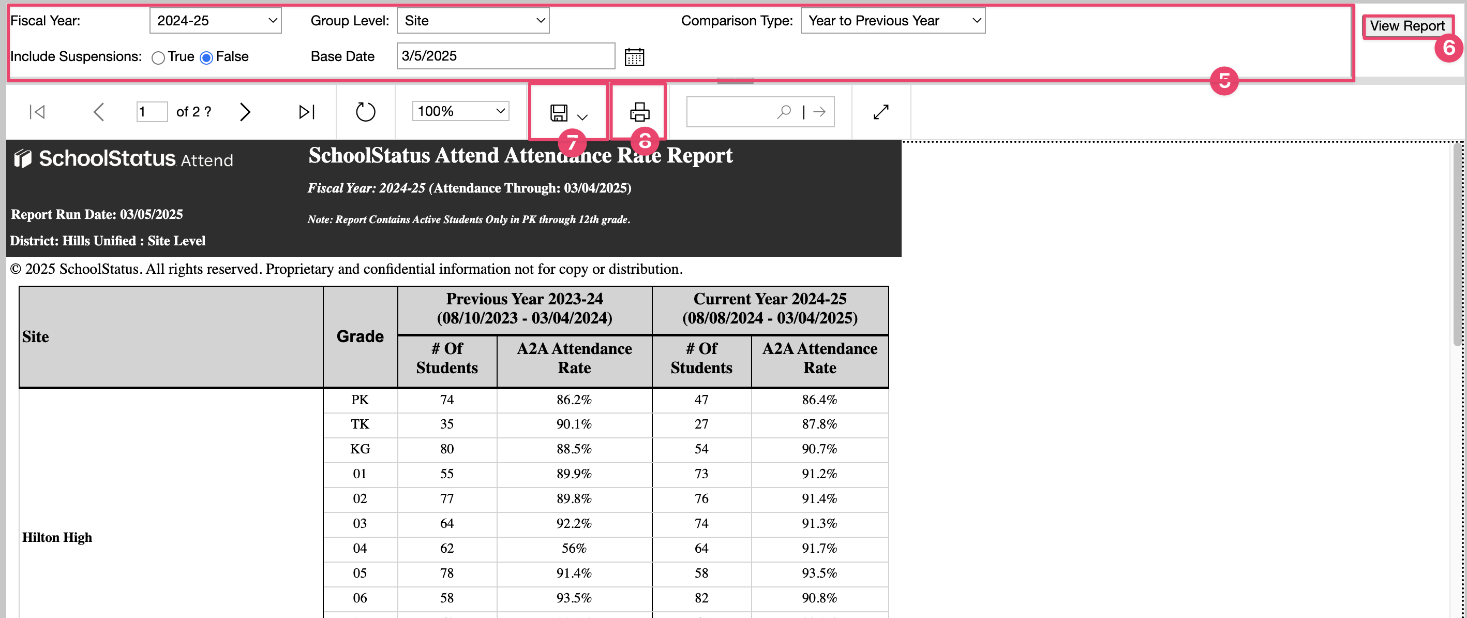The width and height of the screenshot is (1467, 618).
Task: Click the Site column header
Action: click(x=171, y=336)
